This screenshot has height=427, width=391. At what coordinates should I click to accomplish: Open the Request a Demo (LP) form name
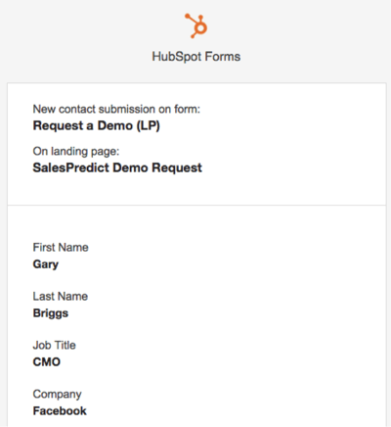coord(97,125)
